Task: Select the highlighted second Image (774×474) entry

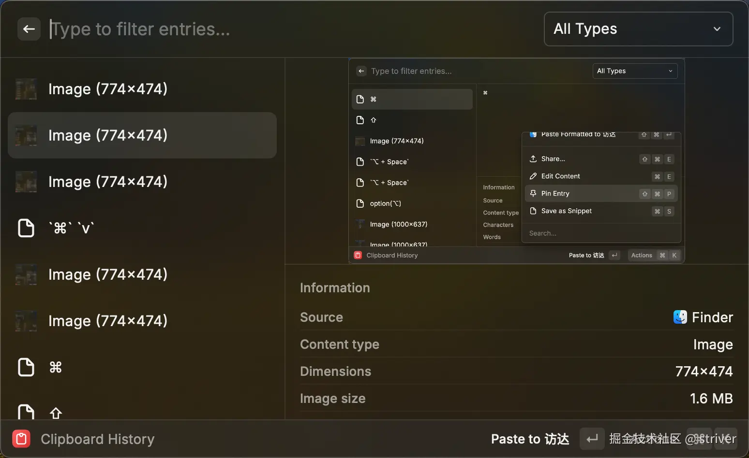Action: click(142, 135)
